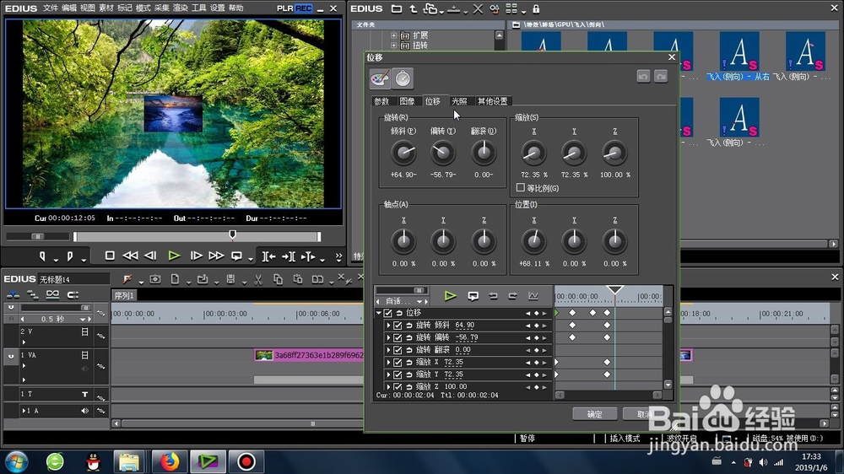This screenshot has width=844, height=474.
Task: Click the redo icon in 位移 dialog
Action: pyautogui.click(x=661, y=77)
